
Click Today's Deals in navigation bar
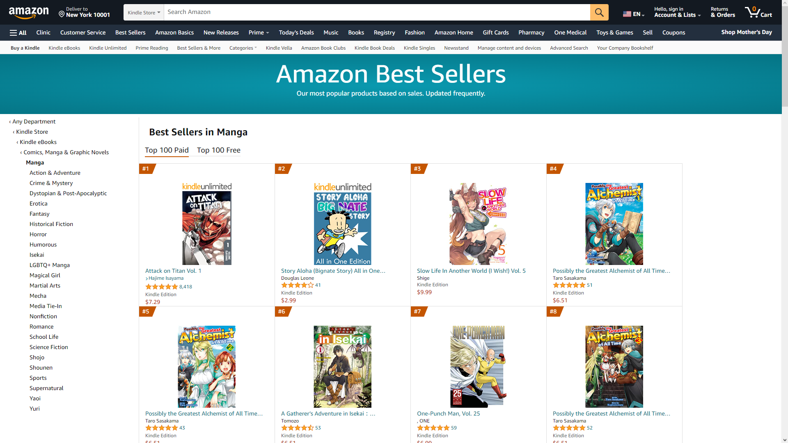(x=296, y=32)
